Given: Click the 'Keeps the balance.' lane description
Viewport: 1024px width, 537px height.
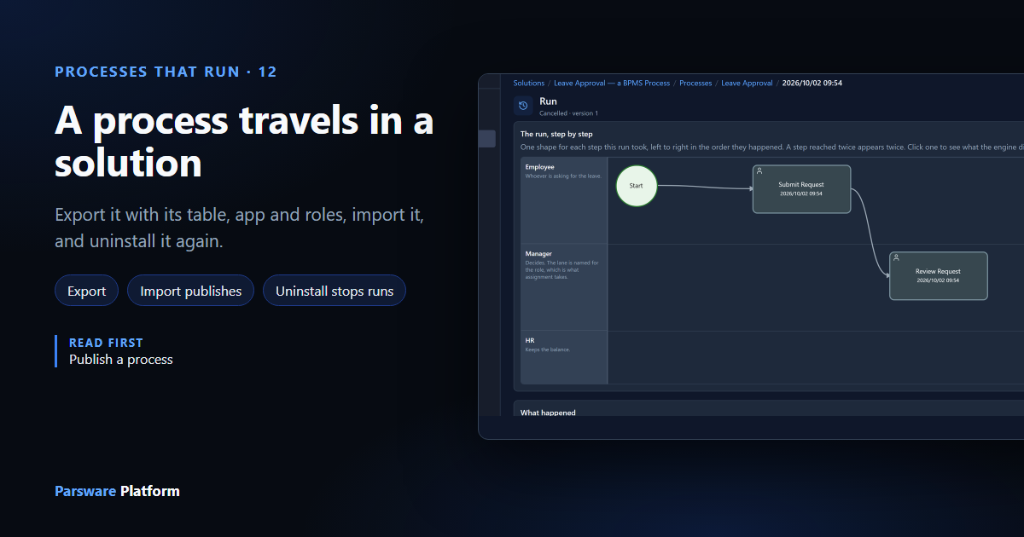Looking at the screenshot, I should (548, 349).
